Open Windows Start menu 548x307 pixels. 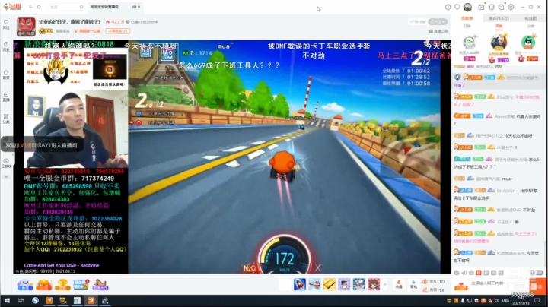[x=7, y=300]
